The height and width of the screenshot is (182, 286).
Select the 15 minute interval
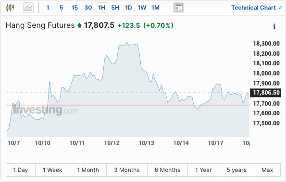pyautogui.click(x=75, y=8)
